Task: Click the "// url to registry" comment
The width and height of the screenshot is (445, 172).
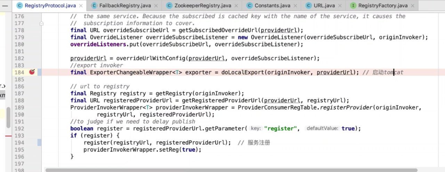Action: coord(100,86)
